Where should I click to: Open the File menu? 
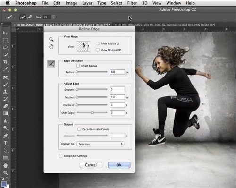click(x=45, y=3)
